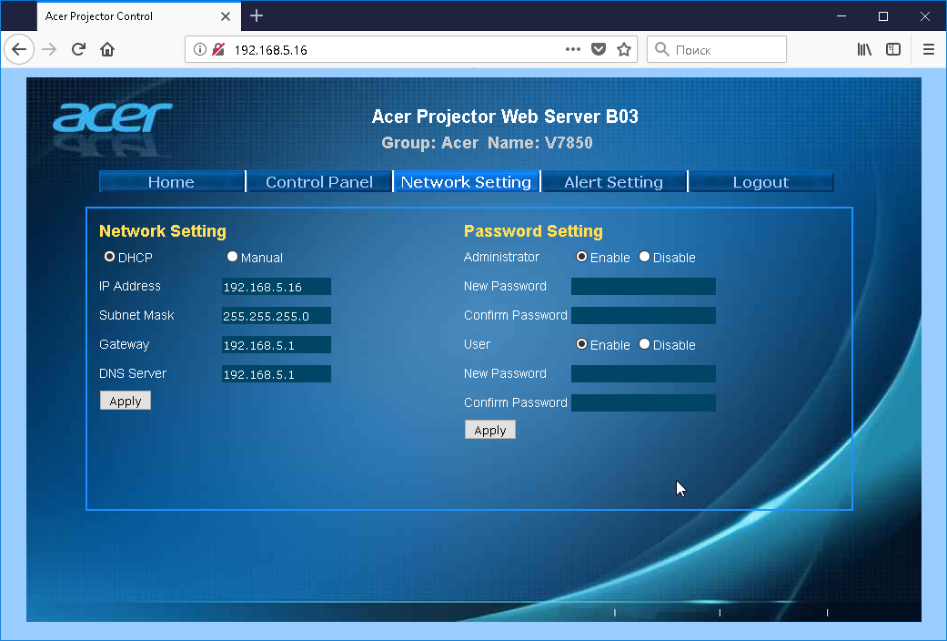The image size is (947, 641).
Task: Reload the page with the refresh icon
Action: point(78,49)
